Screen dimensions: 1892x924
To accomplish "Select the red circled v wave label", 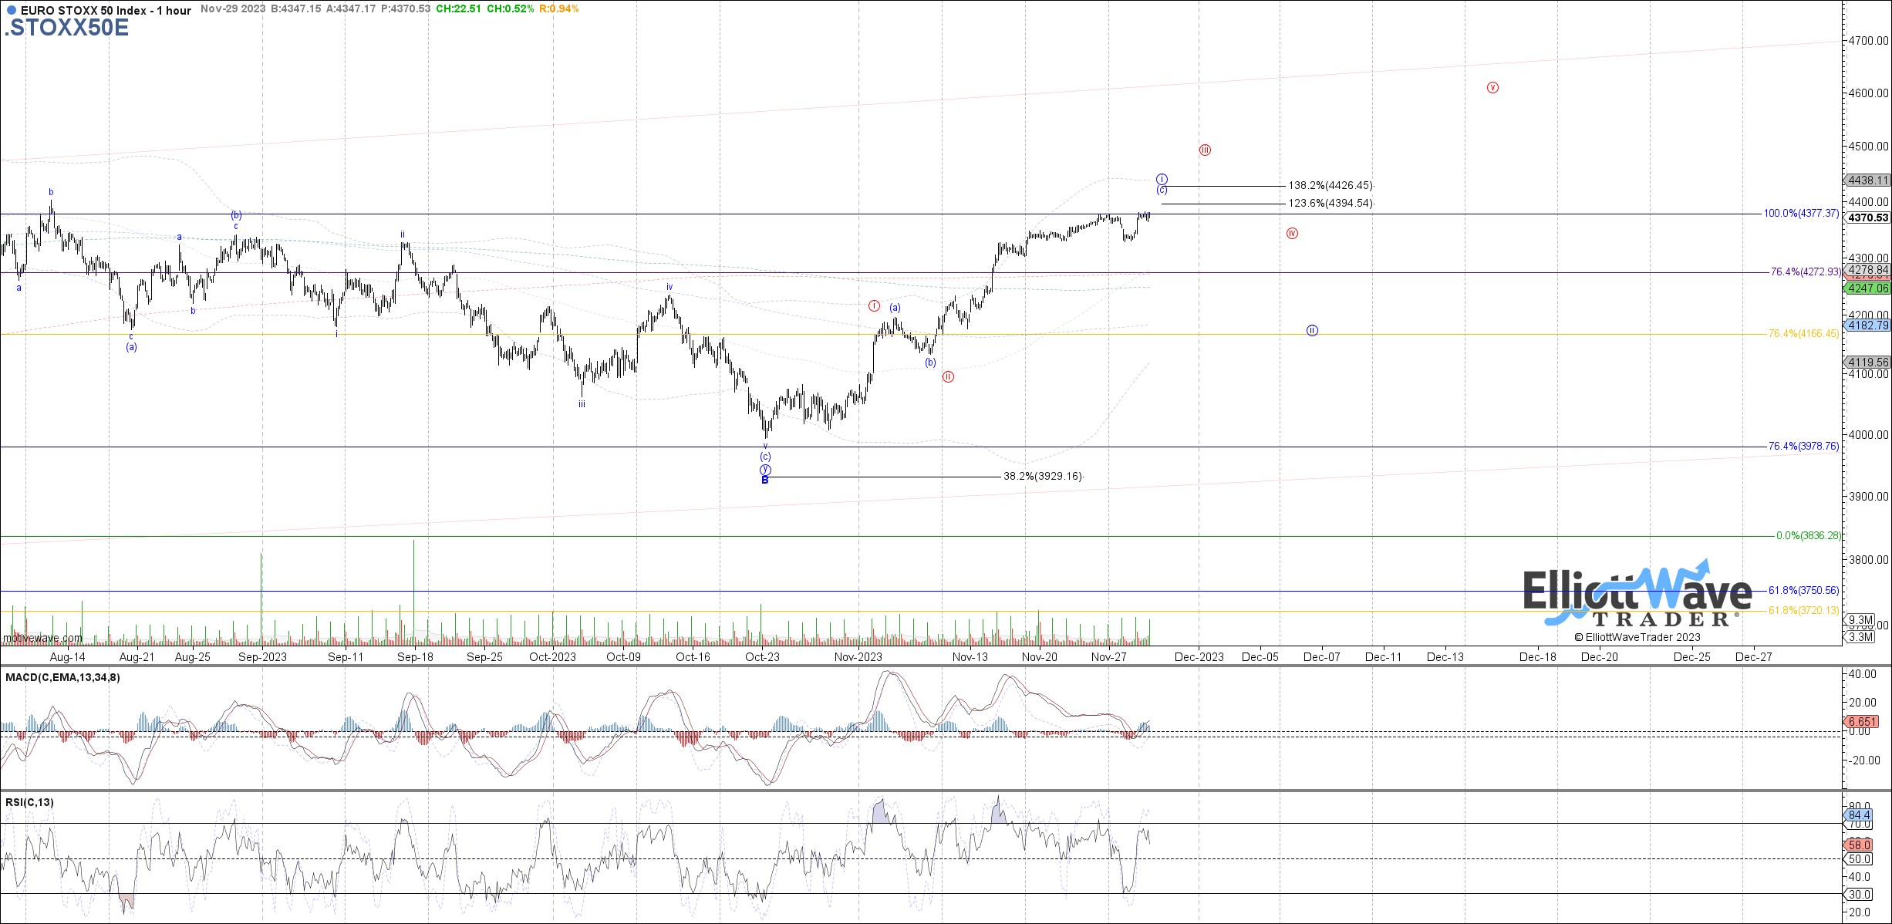I will pyautogui.click(x=1492, y=88).
